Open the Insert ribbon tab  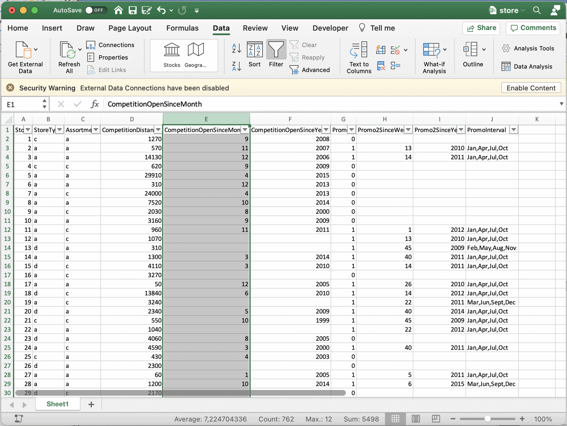pyautogui.click(x=52, y=28)
